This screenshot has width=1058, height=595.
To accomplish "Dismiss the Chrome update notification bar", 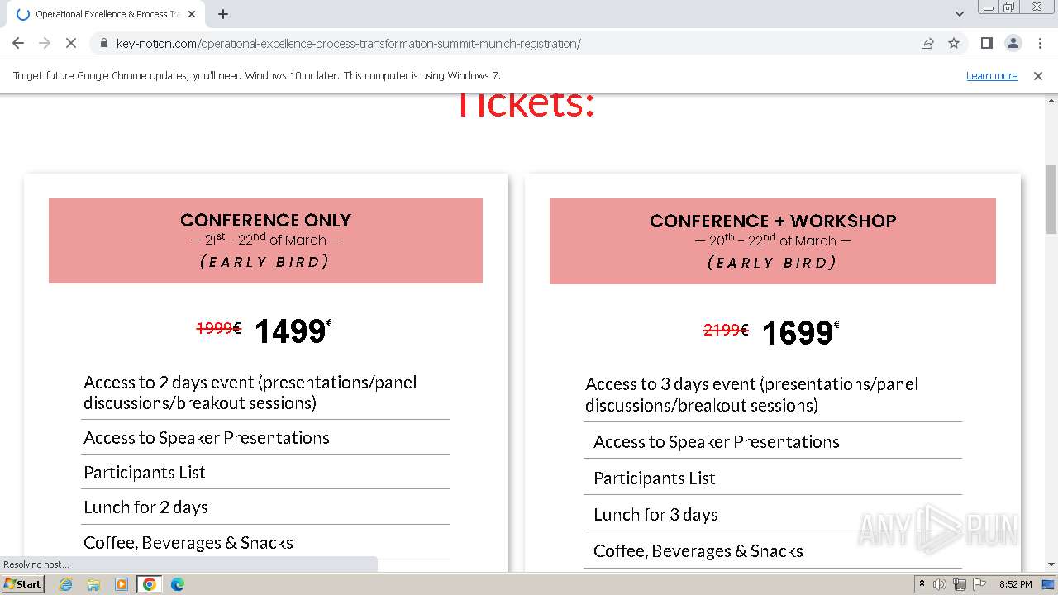I will pyautogui.click(x=1038, y=75).
